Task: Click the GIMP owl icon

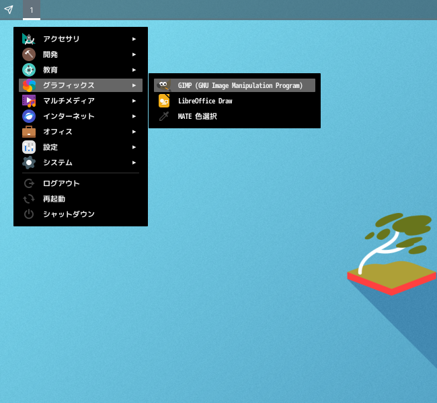Action: [163, 85]
